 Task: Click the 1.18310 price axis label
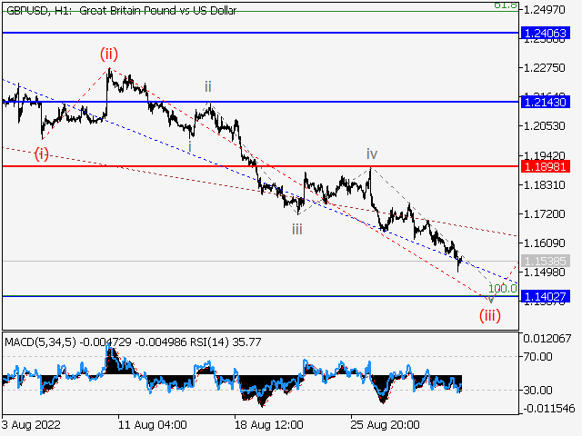tap(544, 184)
